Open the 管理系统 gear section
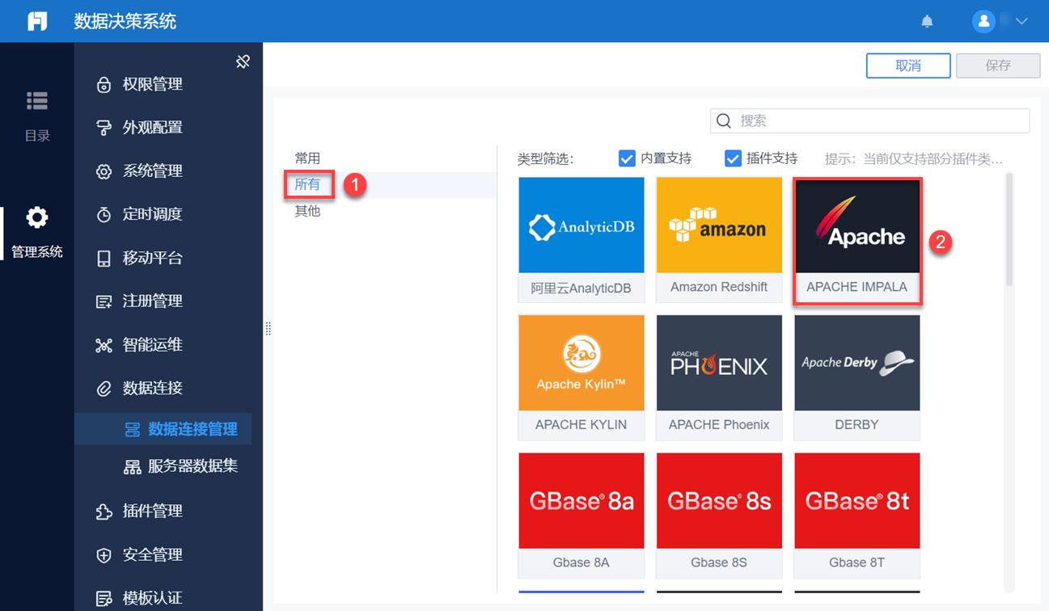1049x611 pixels. coord(37,233)
